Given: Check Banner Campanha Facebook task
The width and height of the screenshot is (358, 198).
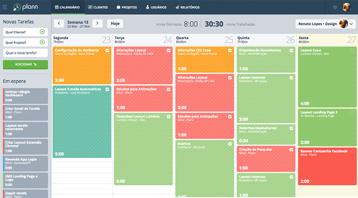Looking at the screenshot, I should click(352, 151).
